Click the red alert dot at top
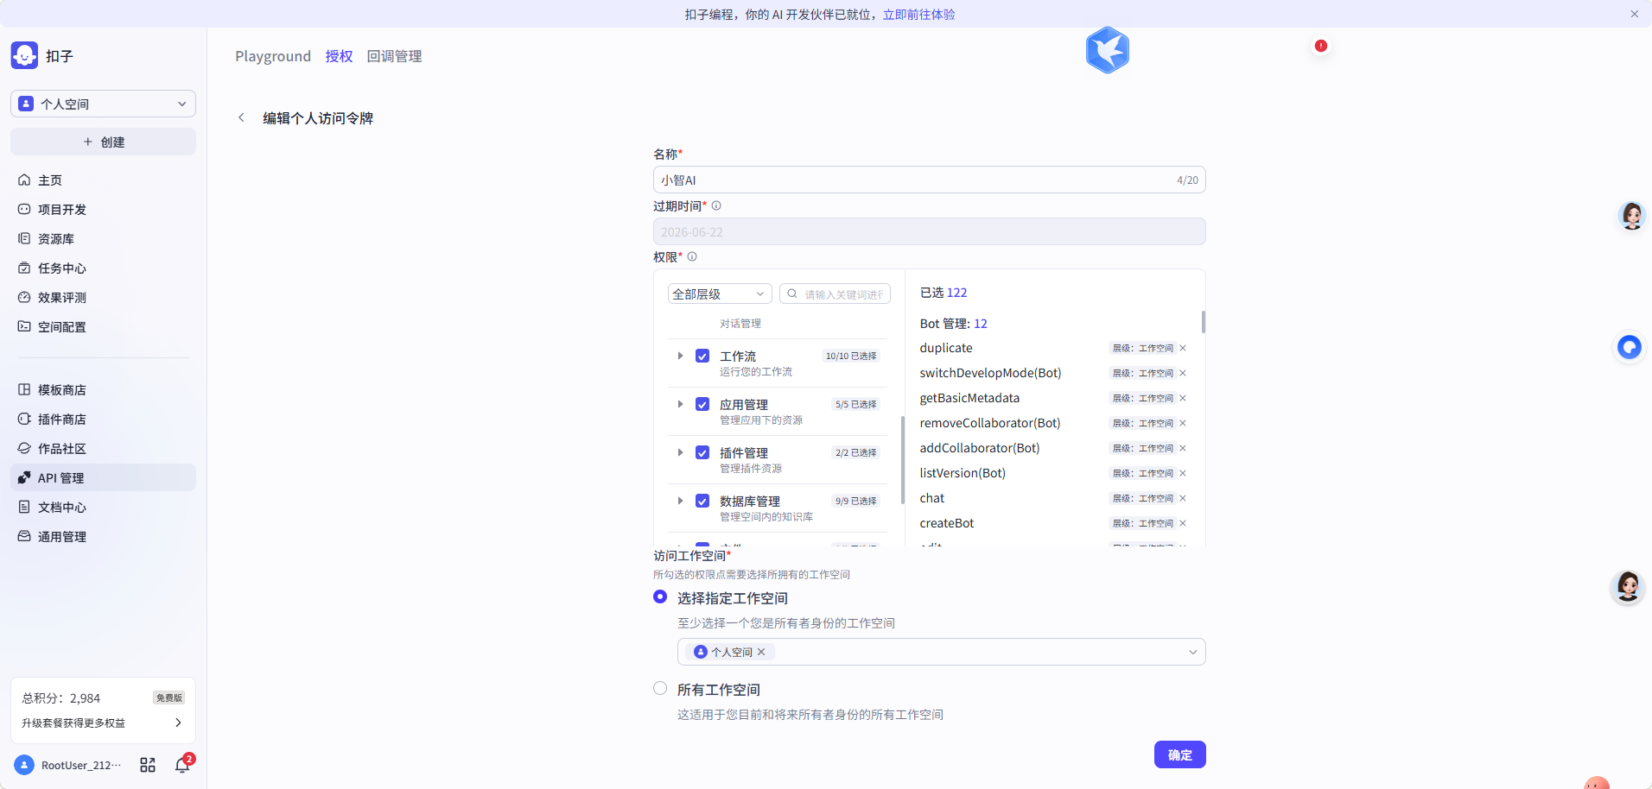This screenshot has width=1652, height=789. 1320,46
